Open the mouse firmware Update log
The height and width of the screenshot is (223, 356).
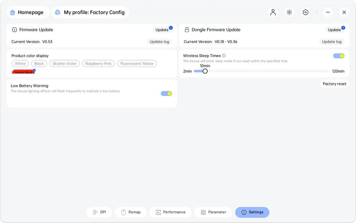pos(159,42)
